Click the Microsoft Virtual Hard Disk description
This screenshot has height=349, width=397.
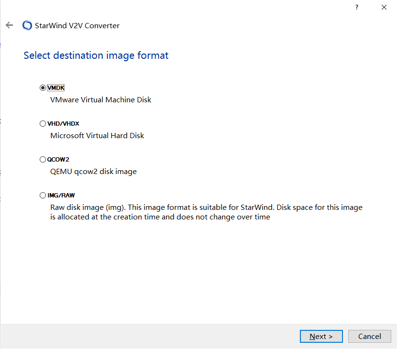click(97, 136)
